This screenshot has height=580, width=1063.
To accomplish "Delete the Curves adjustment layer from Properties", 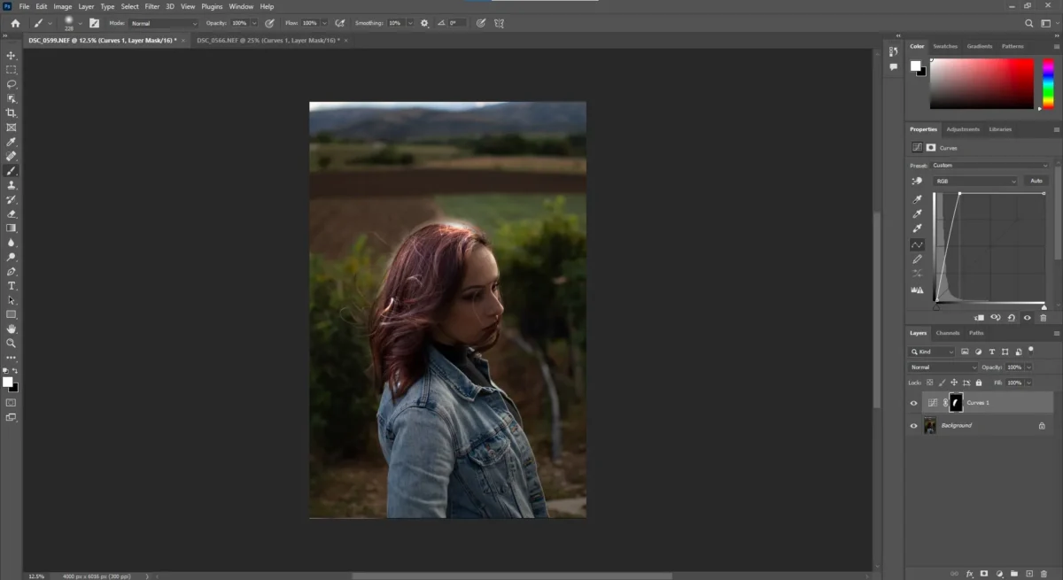I will [1043, 317].
